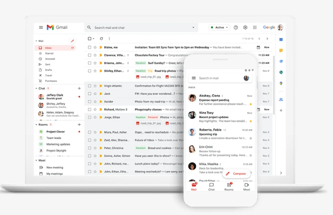
Task: Open Keep in the right side panel
Action: pyautogui.click(x=281, y=50)
